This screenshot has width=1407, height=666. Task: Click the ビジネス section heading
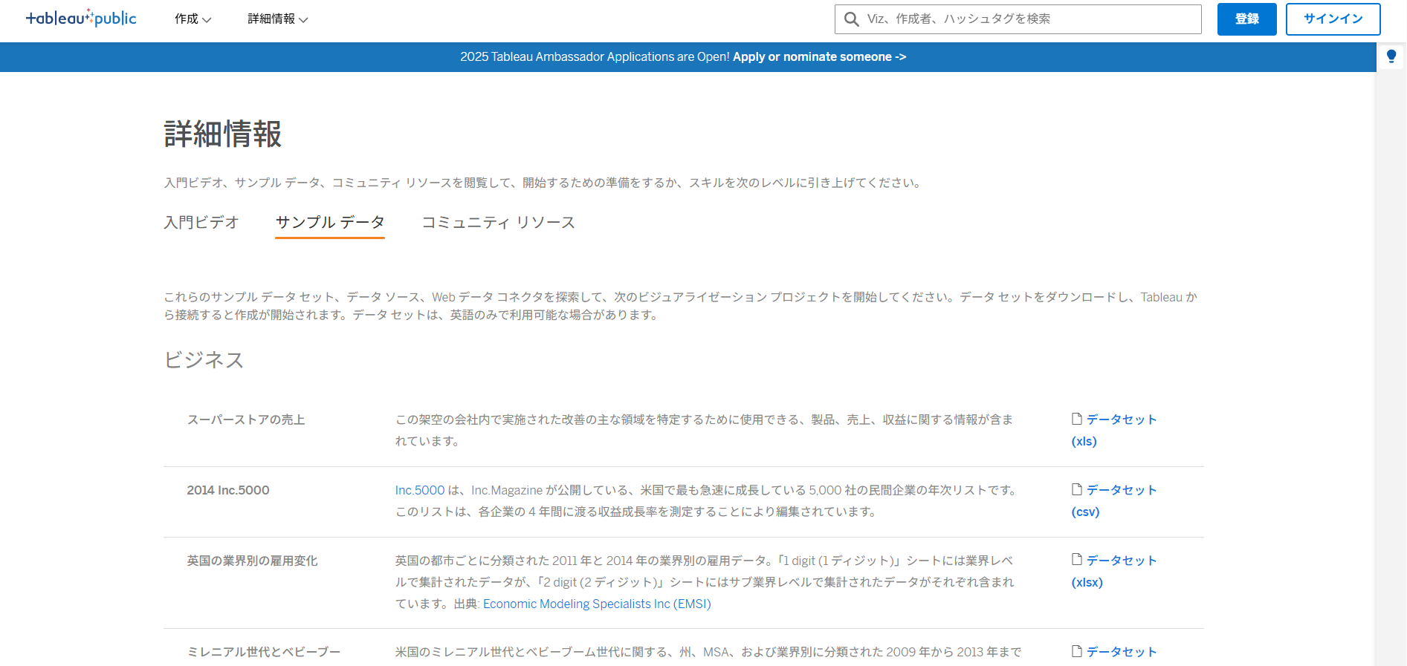click(204, 360)
